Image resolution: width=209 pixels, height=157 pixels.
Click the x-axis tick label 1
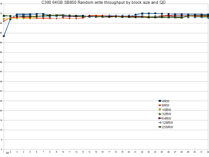tap(4, 152)
